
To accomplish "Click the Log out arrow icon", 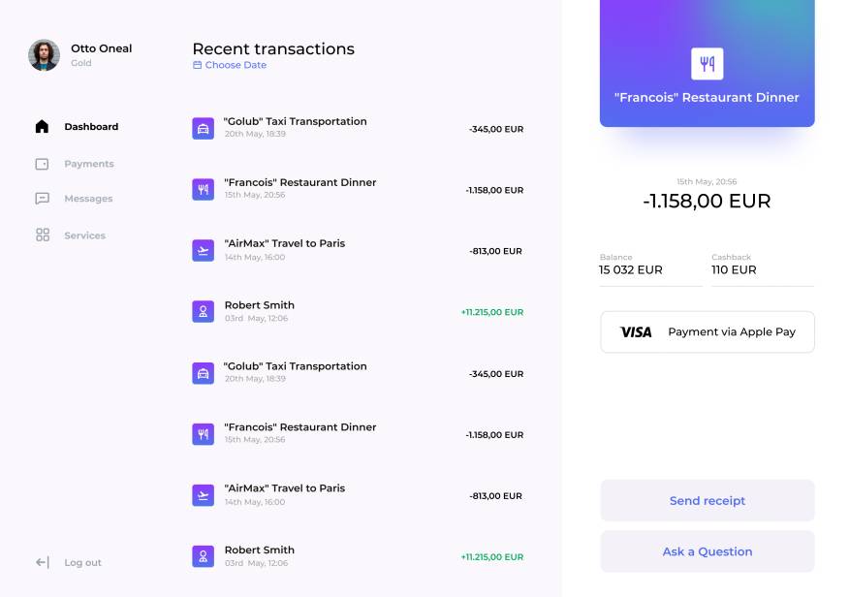I will point(42,562).
